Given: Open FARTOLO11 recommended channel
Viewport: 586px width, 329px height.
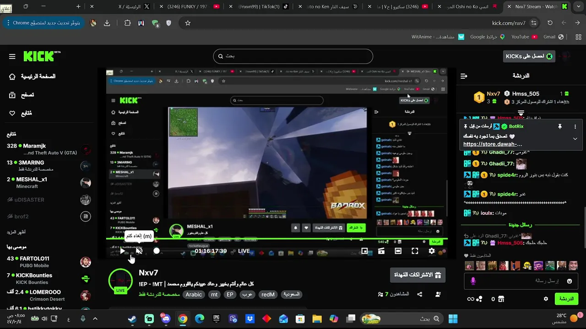Looking at the screenshot, I should click(x=49, y=262).
